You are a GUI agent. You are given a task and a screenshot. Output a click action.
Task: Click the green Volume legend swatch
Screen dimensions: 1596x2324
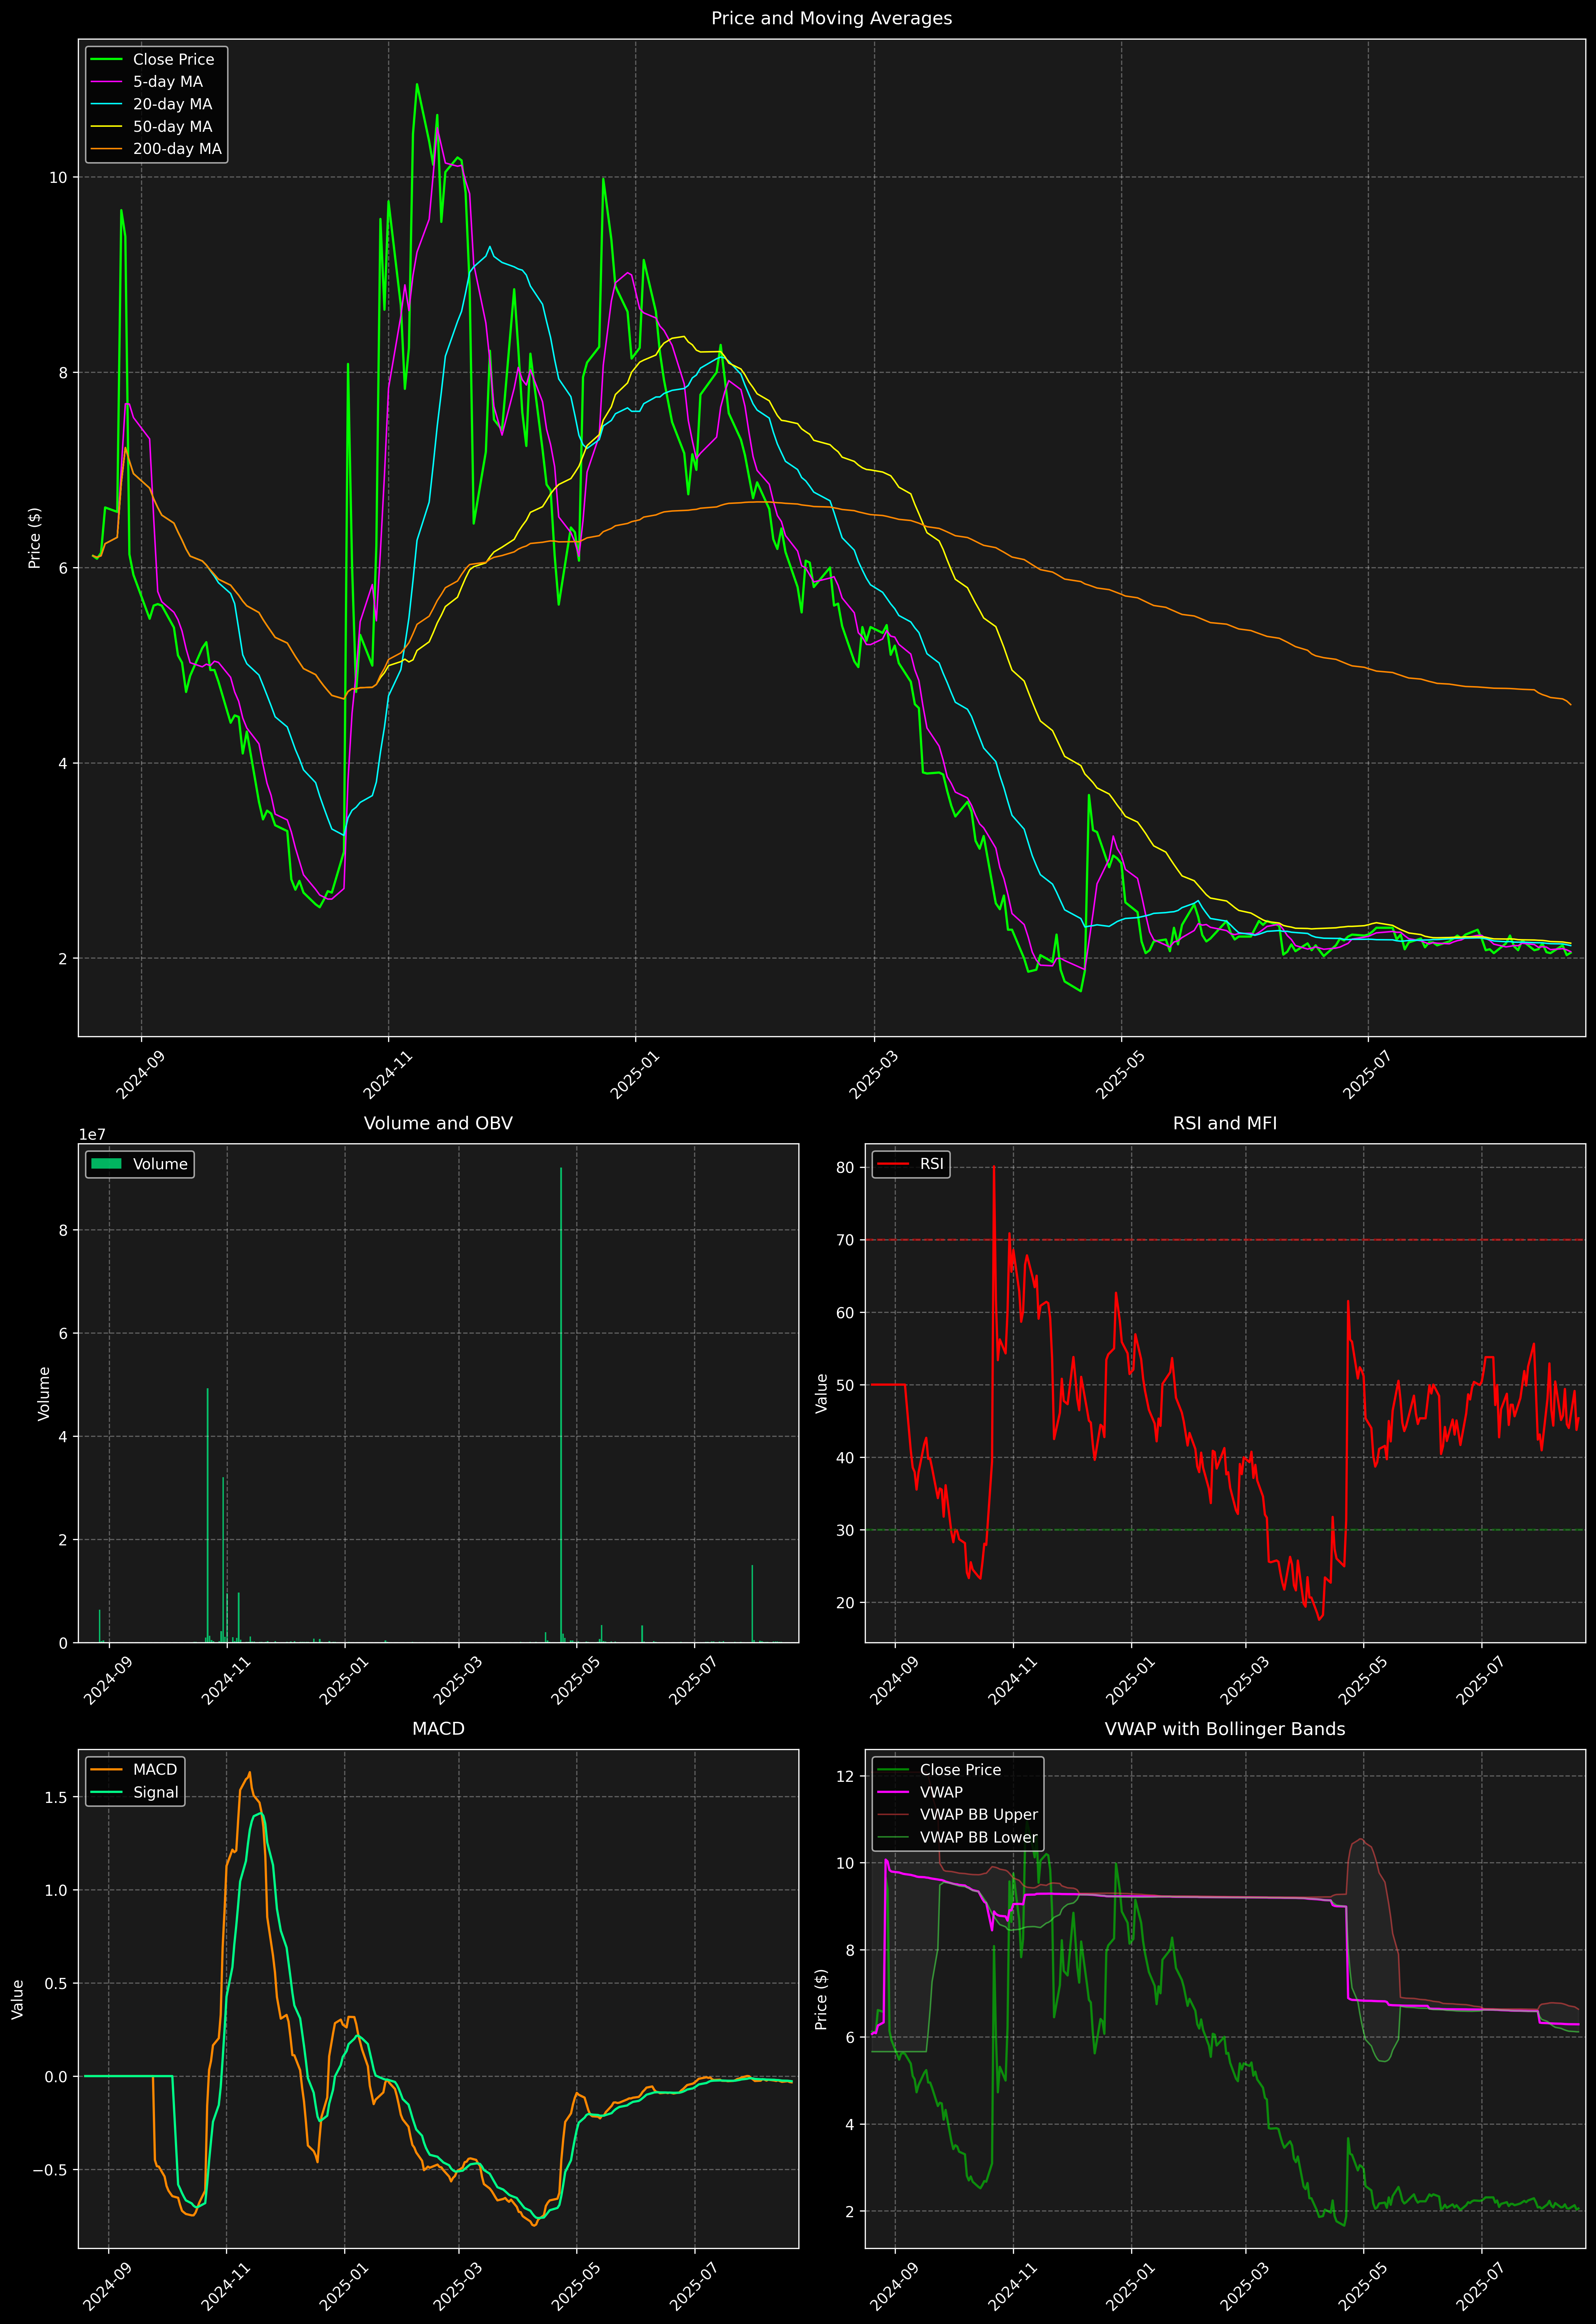(x=106, y=1164)
